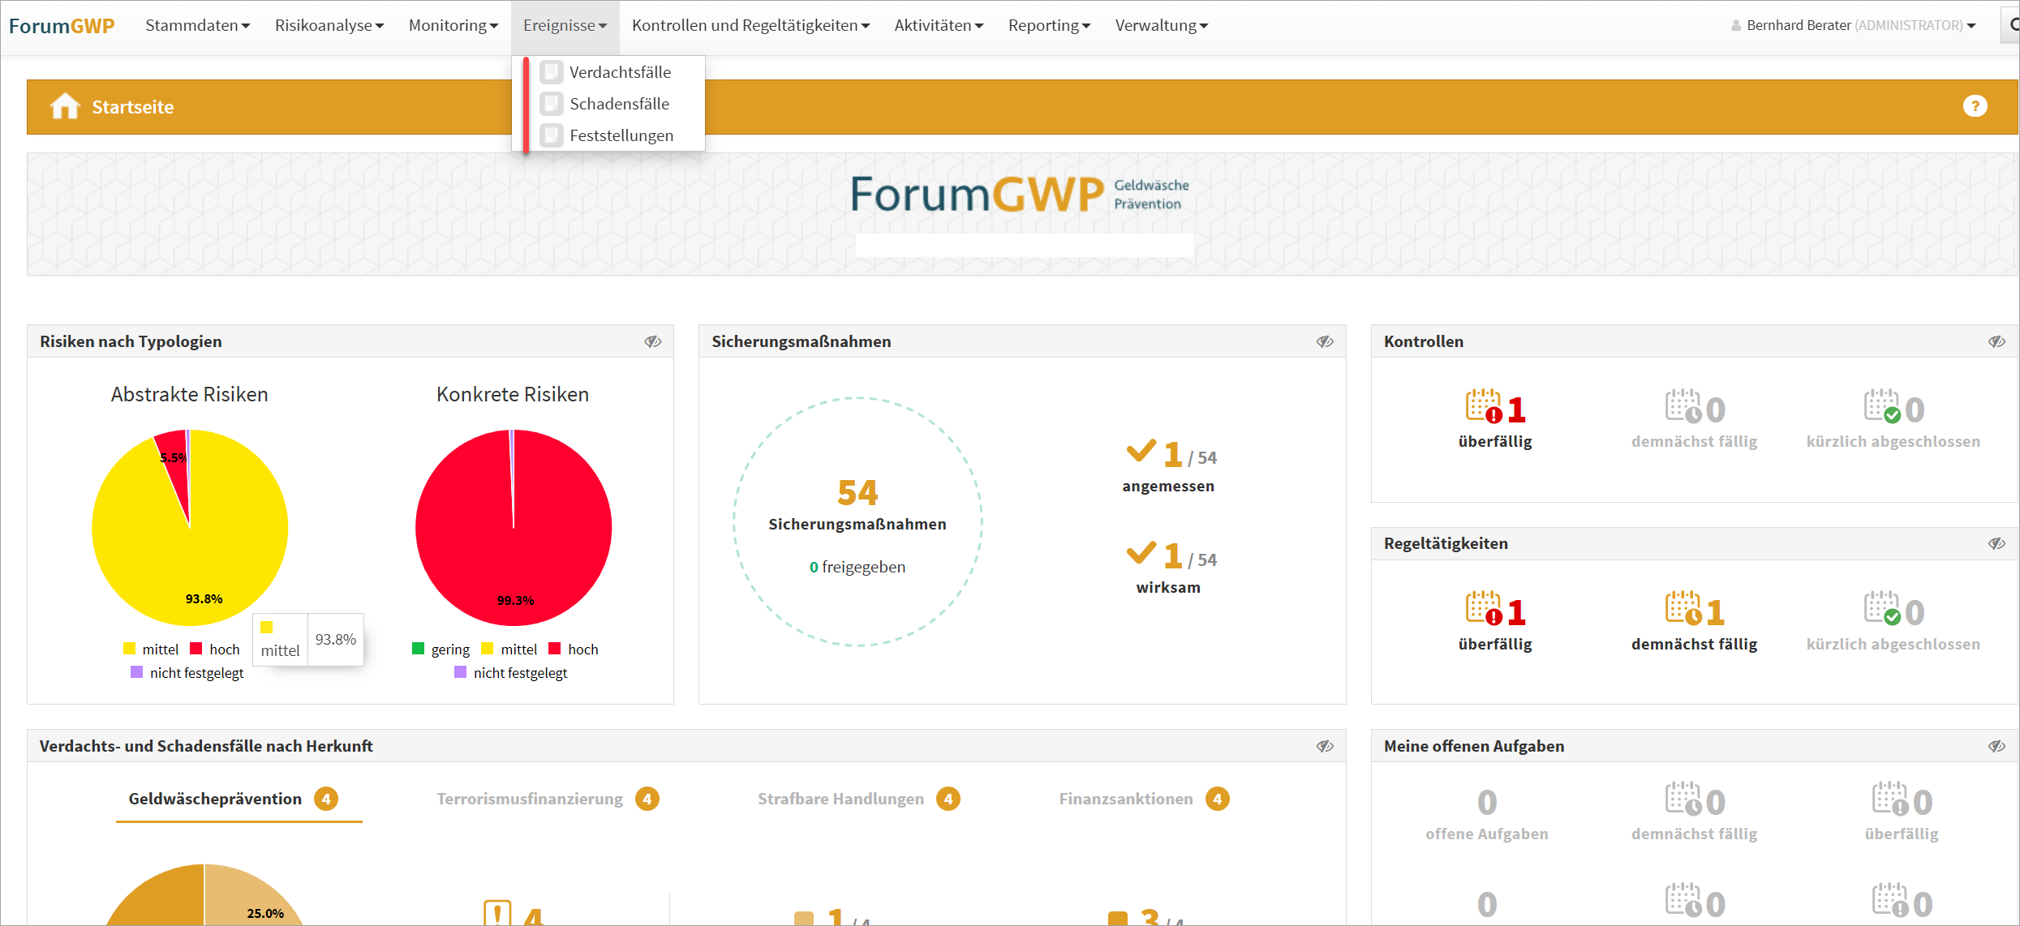The image size is (2020, 926).
Task: Switch to the Terrorismusfinanzierung tab
Action: click(x=530, y=800)
